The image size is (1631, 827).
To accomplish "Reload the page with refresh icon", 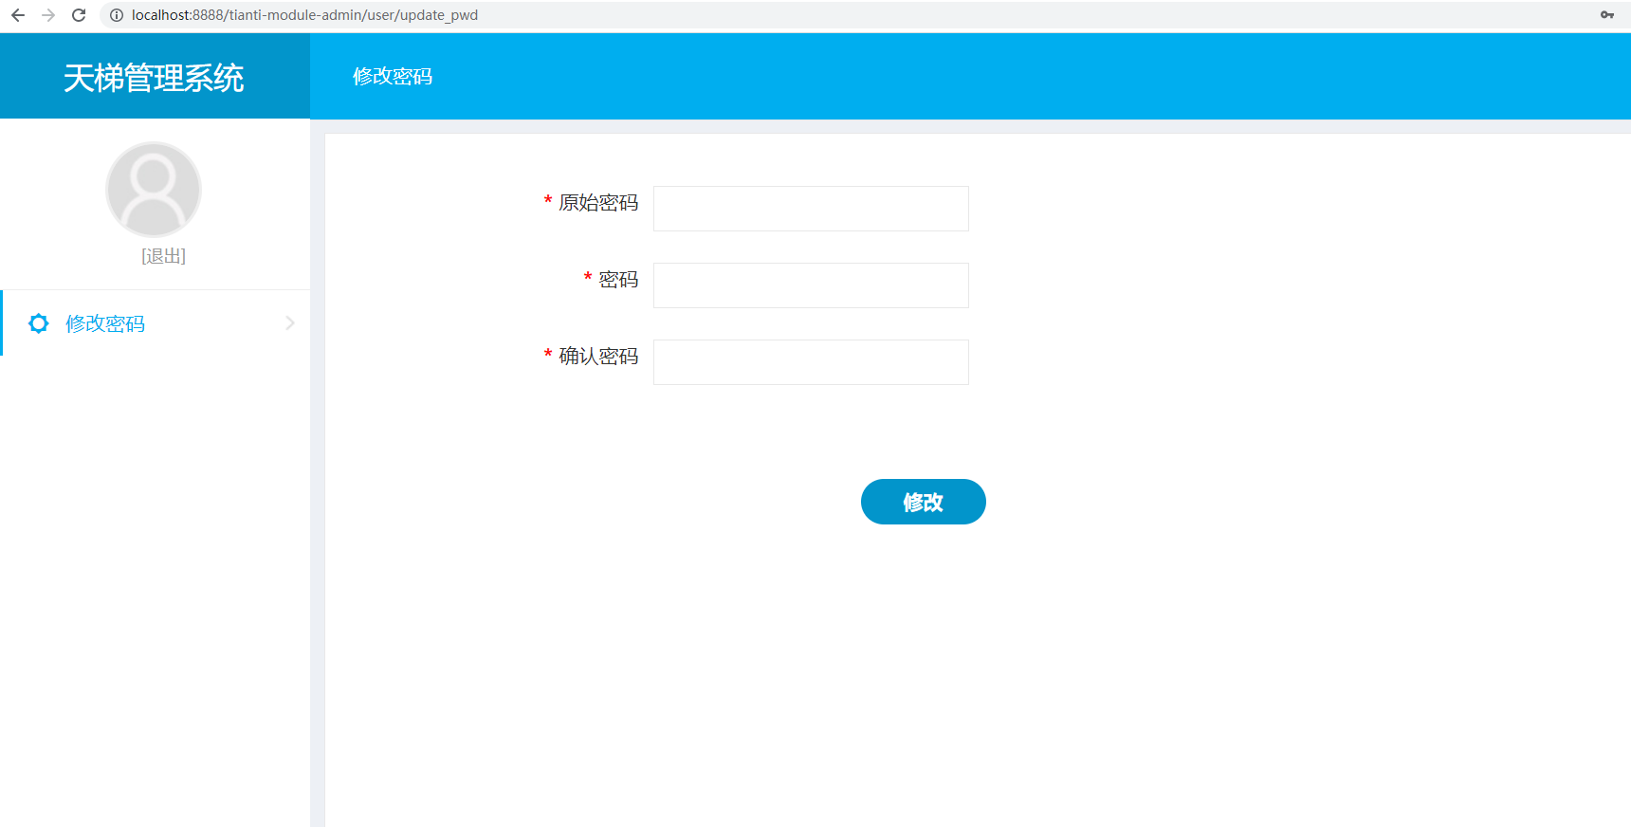I will click(79, 15).
